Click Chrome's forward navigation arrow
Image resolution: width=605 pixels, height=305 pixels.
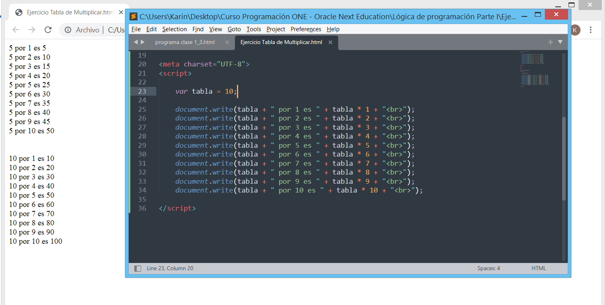(32, 30)
